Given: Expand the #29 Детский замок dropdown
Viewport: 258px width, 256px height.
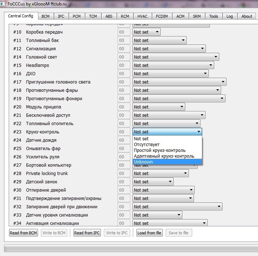Looking at the screenshot, I should point(153,182).
